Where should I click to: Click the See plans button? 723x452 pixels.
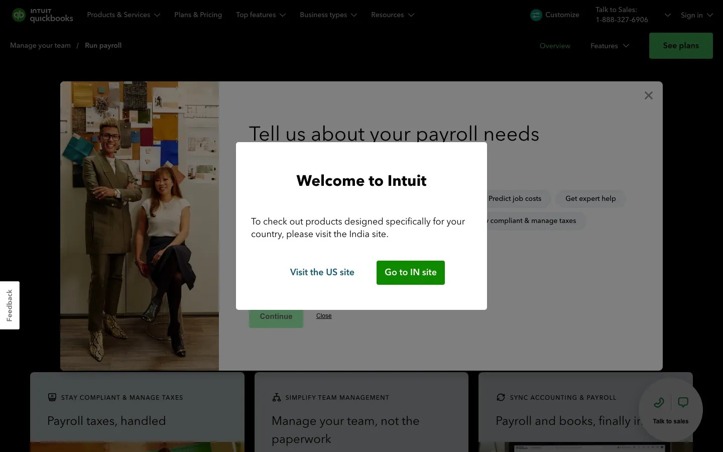[681, 46]
